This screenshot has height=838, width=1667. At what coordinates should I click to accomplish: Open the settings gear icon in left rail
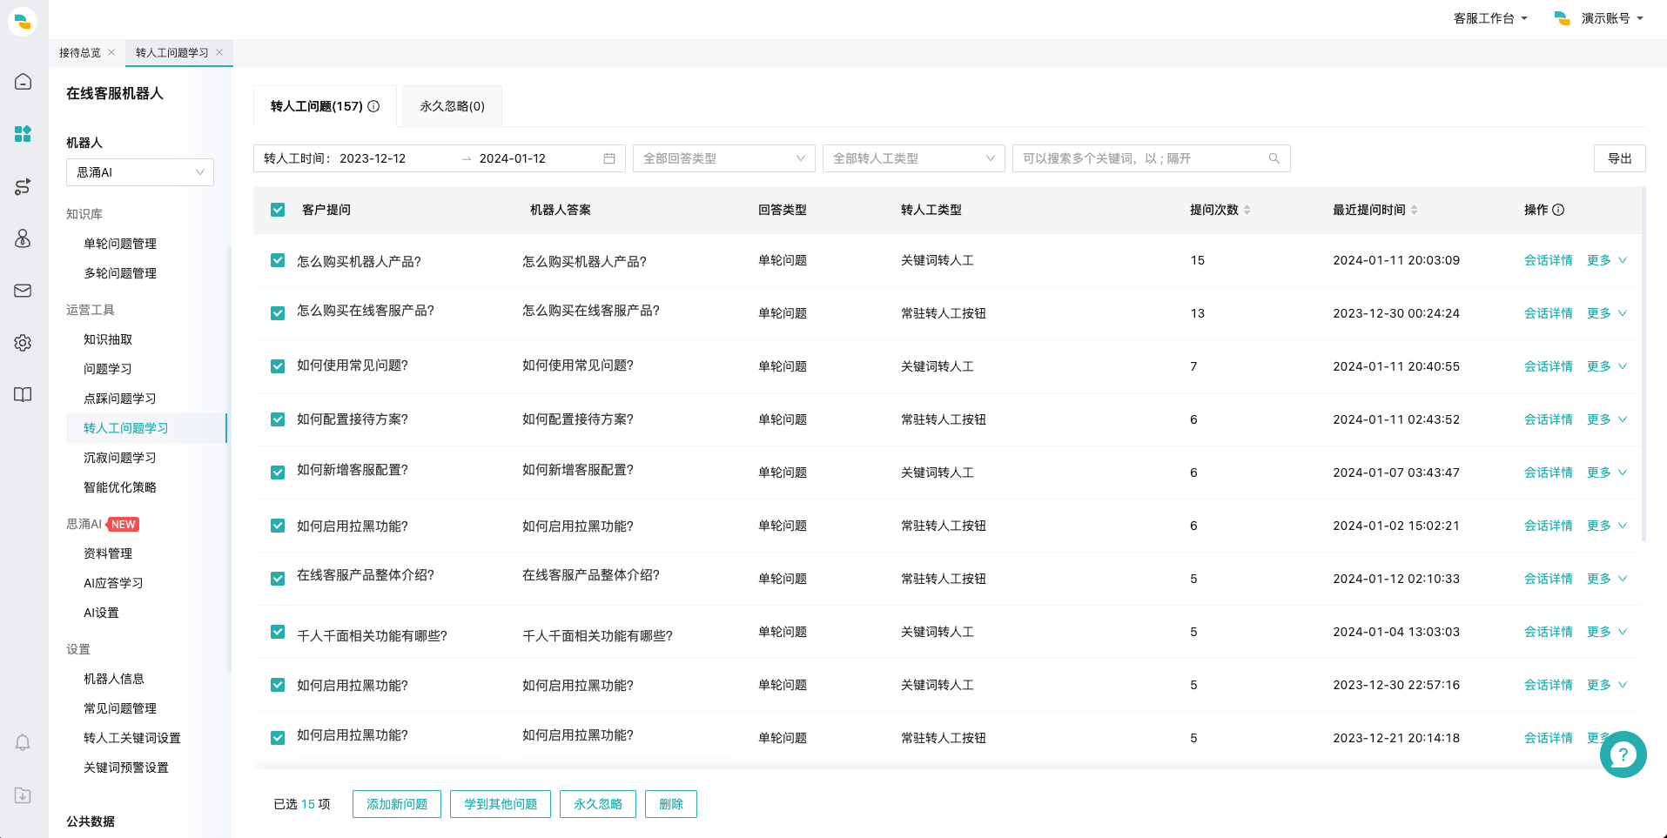[x=23, y=343]
